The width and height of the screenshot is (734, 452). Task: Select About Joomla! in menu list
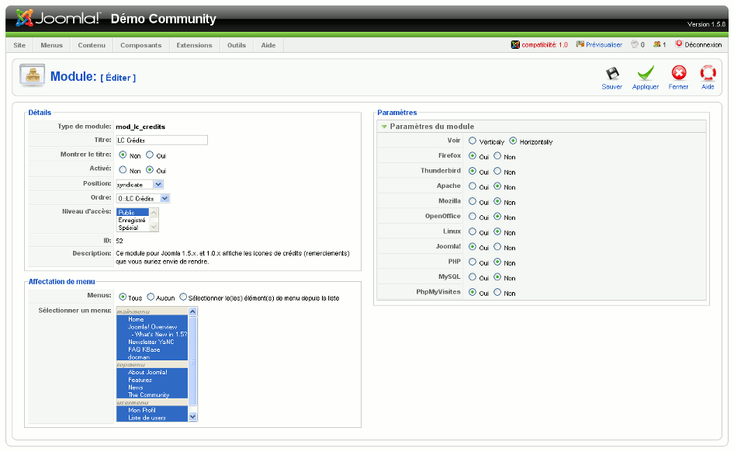[x=152, y=372]
